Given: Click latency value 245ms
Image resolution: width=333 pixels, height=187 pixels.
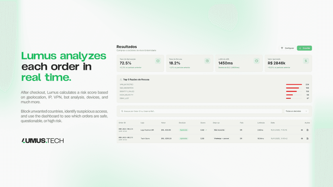Looking at the screenshot, I should (260, 130).
